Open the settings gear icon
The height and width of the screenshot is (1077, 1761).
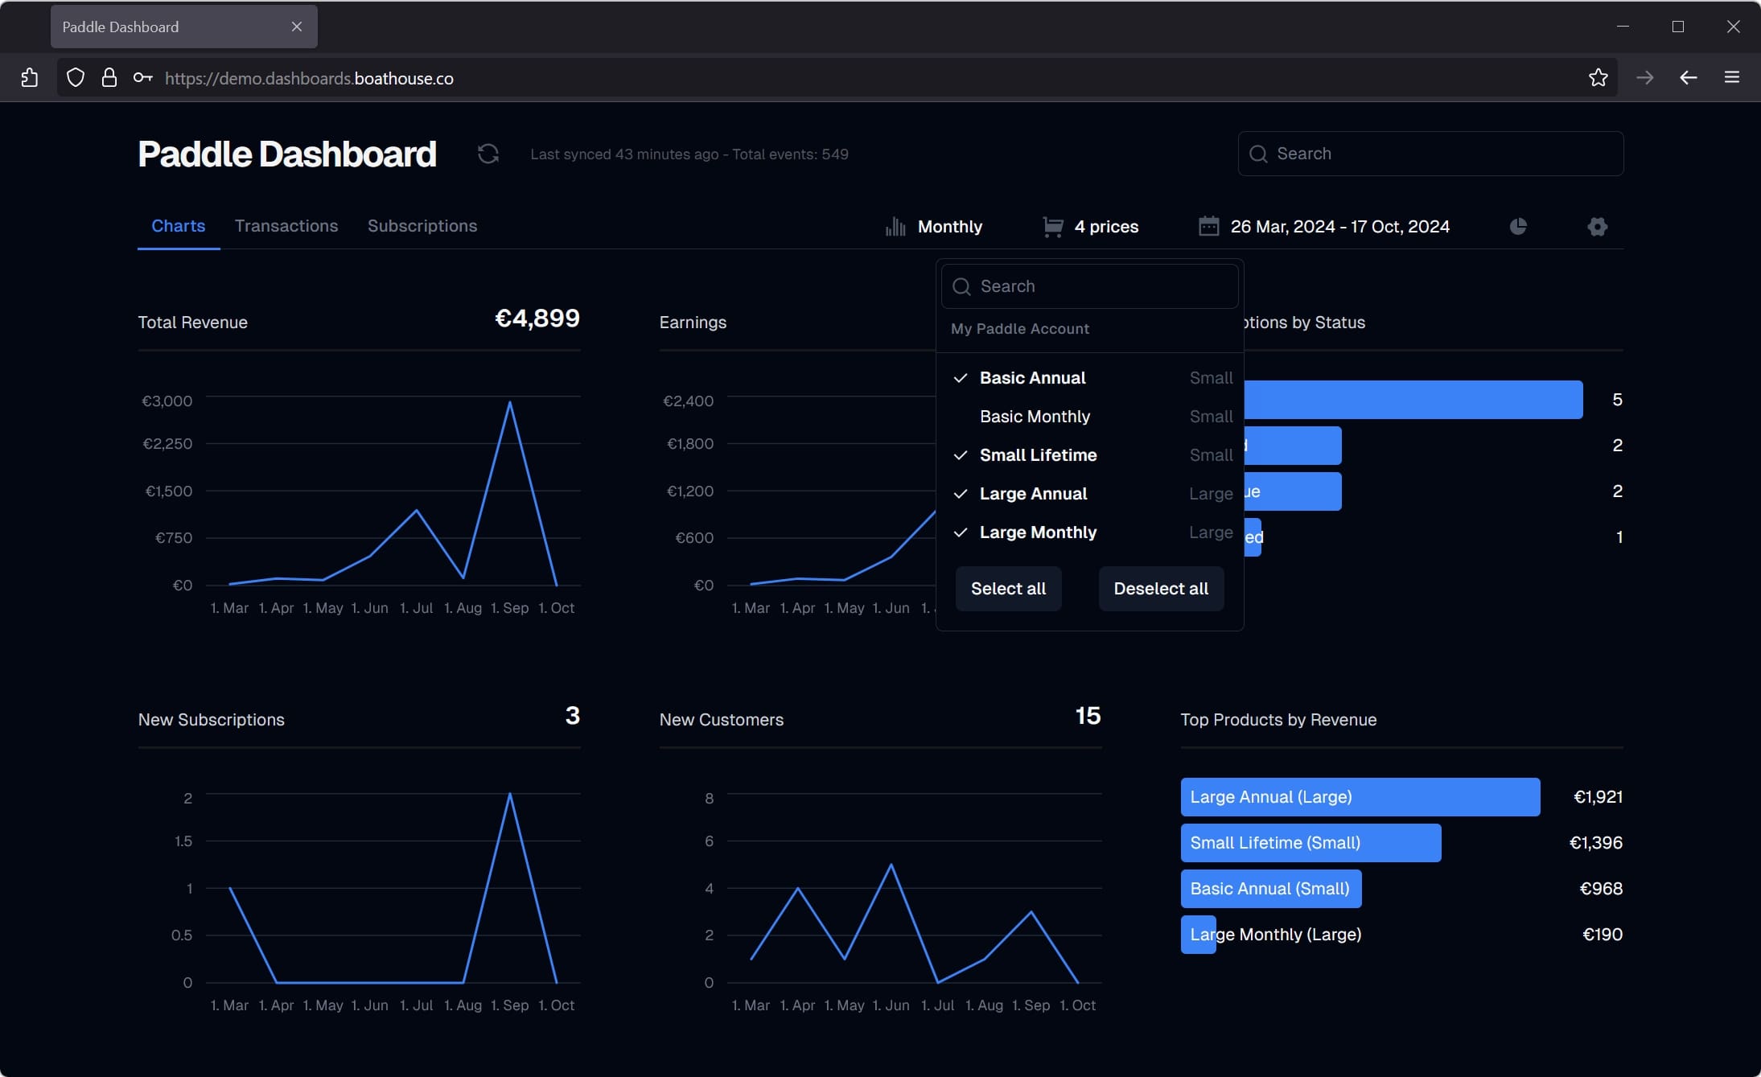pyautogui.click(x=1597, y=226)
